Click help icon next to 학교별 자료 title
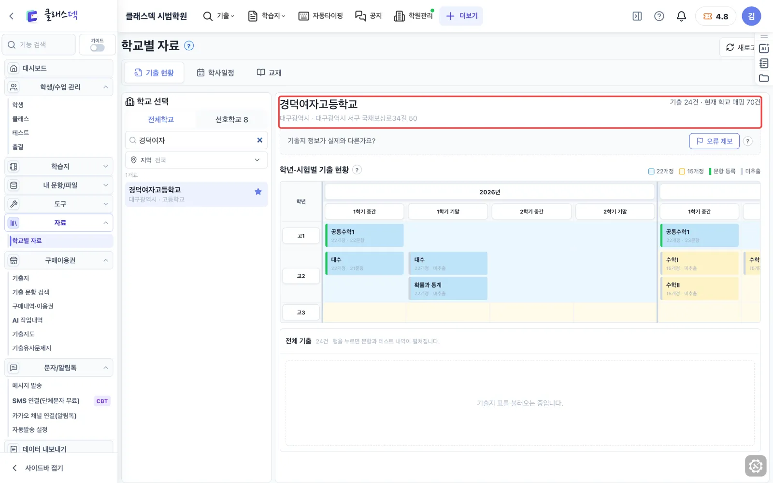The image size is (773, 483). [x=189, y=46]
